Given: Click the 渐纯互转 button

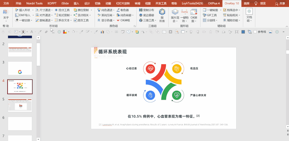Looking at the screenshot, I should point(105,15).
